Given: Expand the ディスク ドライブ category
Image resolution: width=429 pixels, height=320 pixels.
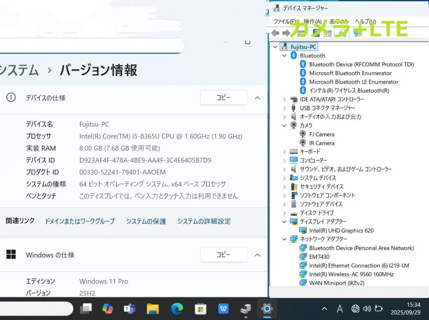Looking at the screenshot, I should (x=284, y=213).
